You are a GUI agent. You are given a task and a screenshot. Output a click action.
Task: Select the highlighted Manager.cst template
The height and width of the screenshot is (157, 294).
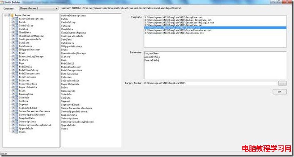[215, 28]
